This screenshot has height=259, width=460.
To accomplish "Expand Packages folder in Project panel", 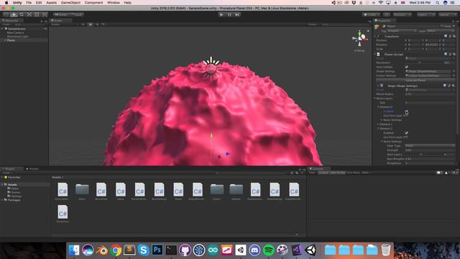I will 2,200.
